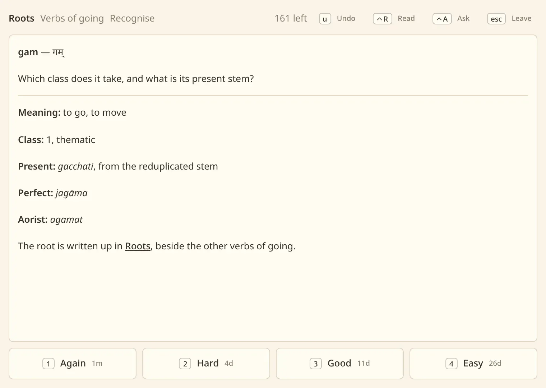Click the gam — गम् card heading
Viewport: 546px width, 388px height.
[x=41, y=52]
